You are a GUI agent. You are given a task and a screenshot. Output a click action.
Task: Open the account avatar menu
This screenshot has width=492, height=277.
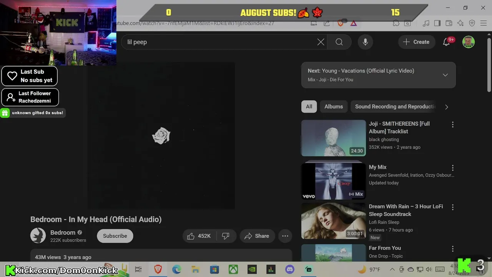click(x=468, y=42)
